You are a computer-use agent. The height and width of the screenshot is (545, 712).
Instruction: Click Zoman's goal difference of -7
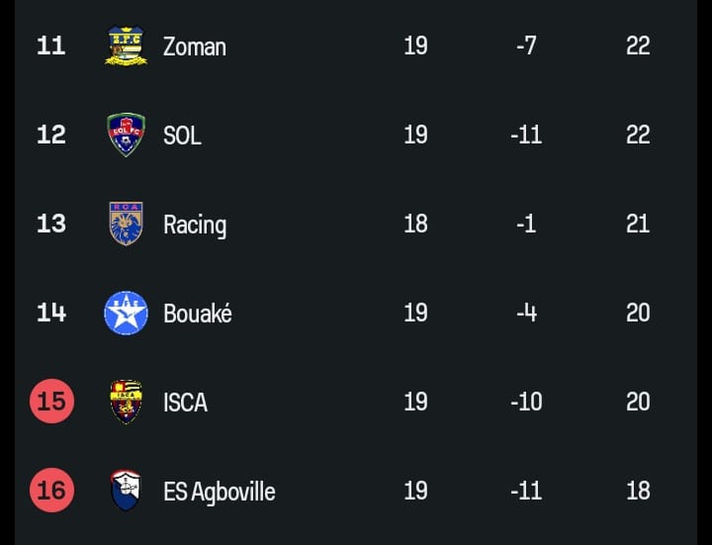click(x=526, y=46)
